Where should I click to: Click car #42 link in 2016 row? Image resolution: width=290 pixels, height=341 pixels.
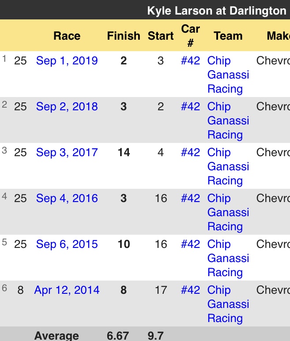click(190, 198)
